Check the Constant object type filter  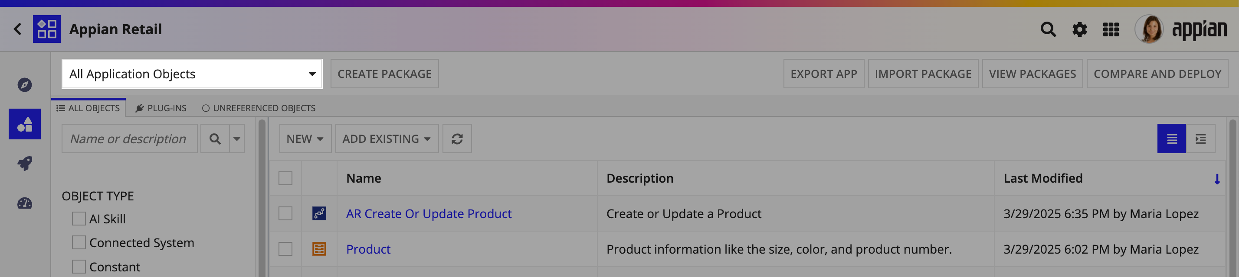pos(79,267)
